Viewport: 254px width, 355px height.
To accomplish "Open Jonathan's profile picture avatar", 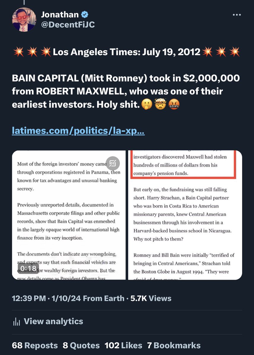I will pyautogui.click(x=24, y=20).
